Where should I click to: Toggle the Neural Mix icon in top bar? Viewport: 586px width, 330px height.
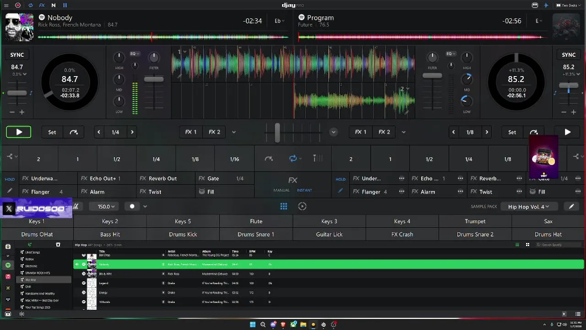[x=53, y=5]
